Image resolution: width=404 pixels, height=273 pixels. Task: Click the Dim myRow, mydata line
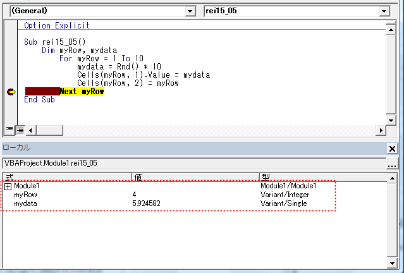80,50
